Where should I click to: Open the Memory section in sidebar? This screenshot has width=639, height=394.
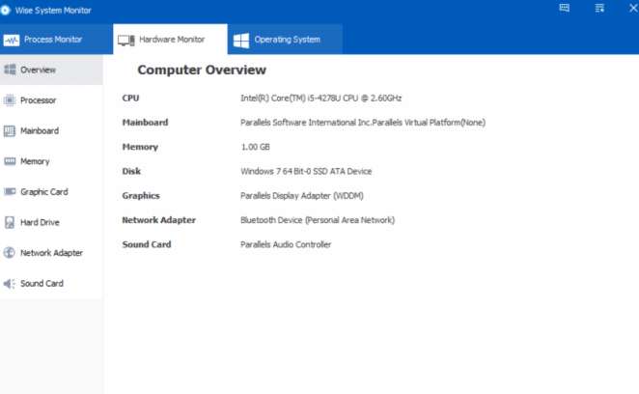pyautogui.click(x=51, y=161)
